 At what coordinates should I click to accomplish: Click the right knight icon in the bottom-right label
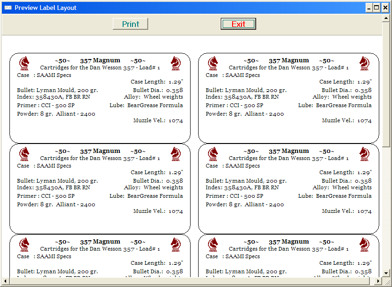tap(365, 245)
